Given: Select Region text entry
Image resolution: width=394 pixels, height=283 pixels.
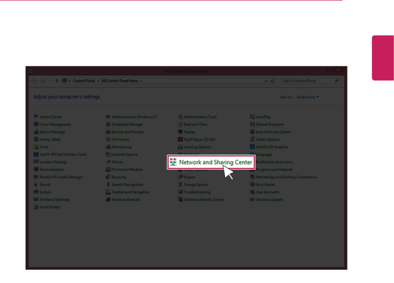Looking at the screenshot, I should click(x=189, y=177).
